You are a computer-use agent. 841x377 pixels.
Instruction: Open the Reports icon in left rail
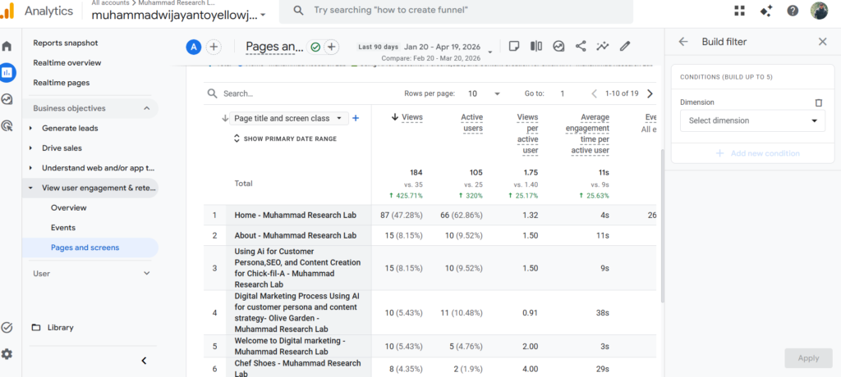(x=7, y=72)
